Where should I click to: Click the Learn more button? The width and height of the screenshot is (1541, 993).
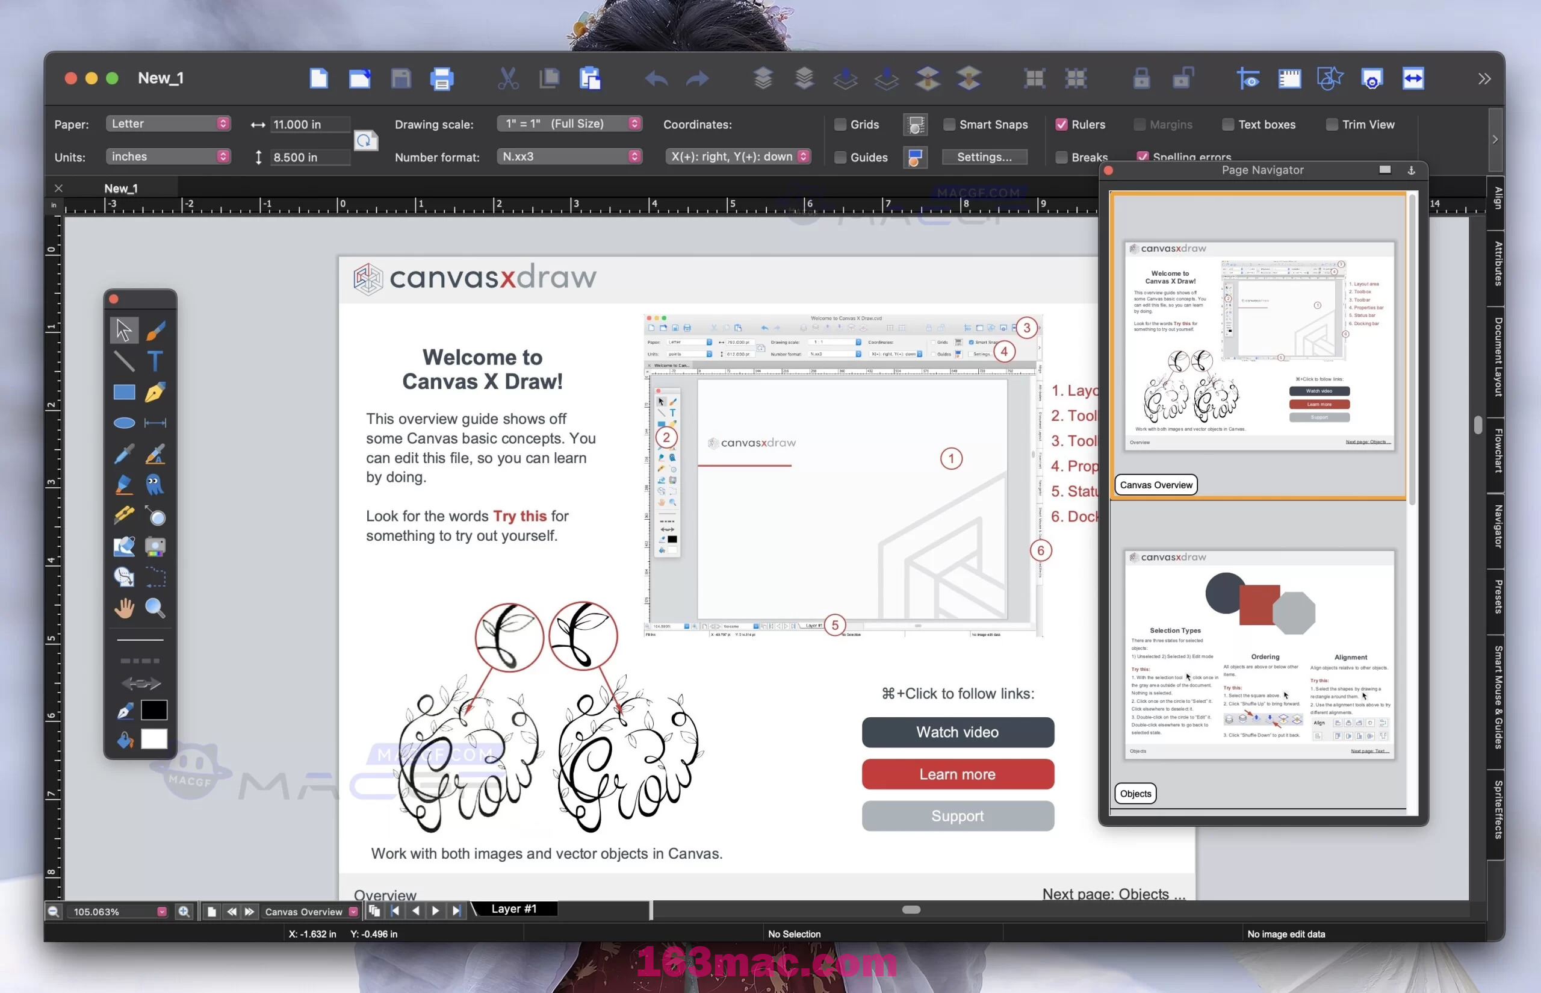(958, 774)
